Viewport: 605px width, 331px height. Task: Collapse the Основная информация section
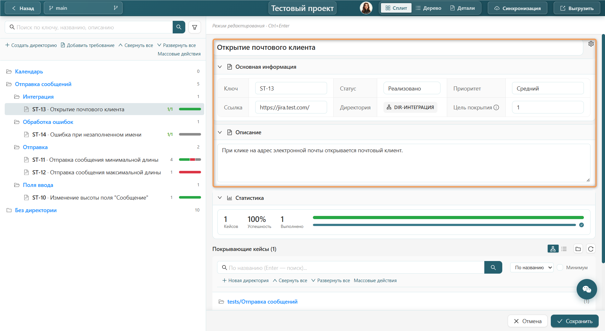(x=220, y=67)
